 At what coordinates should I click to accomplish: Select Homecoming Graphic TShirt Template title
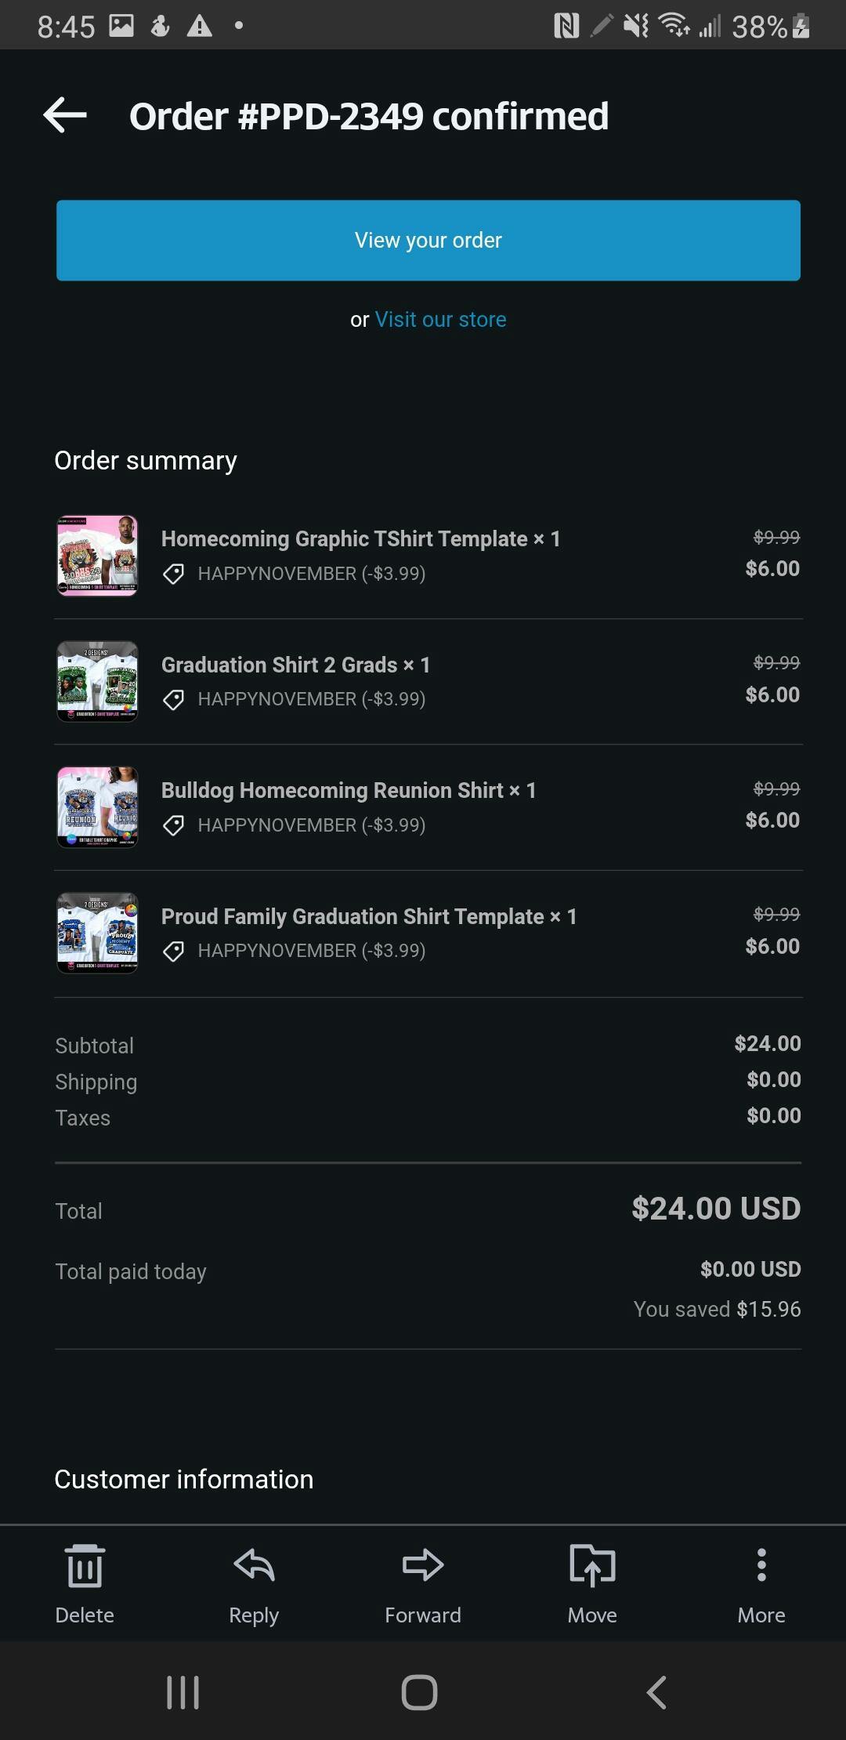(x=360, y=539)
